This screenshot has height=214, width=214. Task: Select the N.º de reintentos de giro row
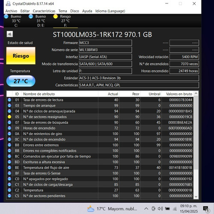pyautogui.click(x=100, y=134)
